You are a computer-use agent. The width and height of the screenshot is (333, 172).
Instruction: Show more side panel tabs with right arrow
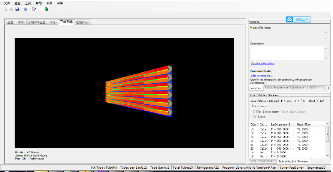coord(329,88)
